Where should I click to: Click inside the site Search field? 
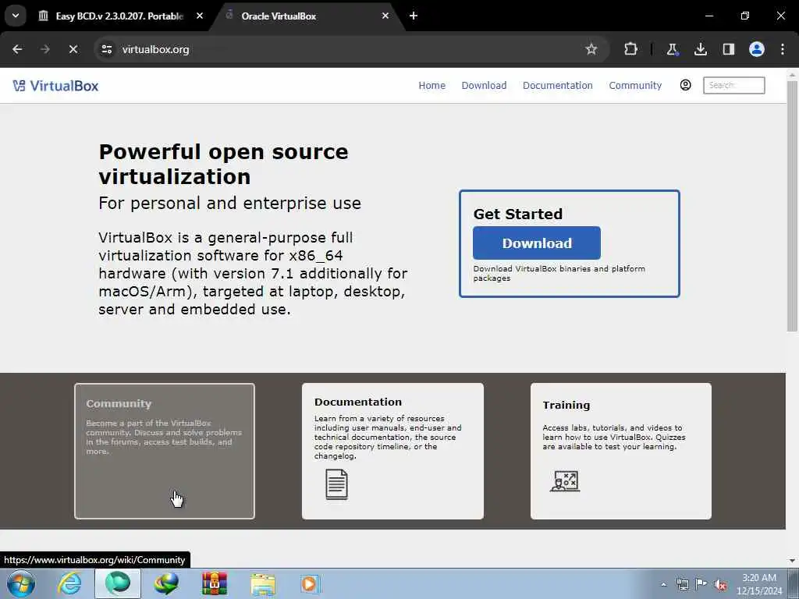(733, 85)
